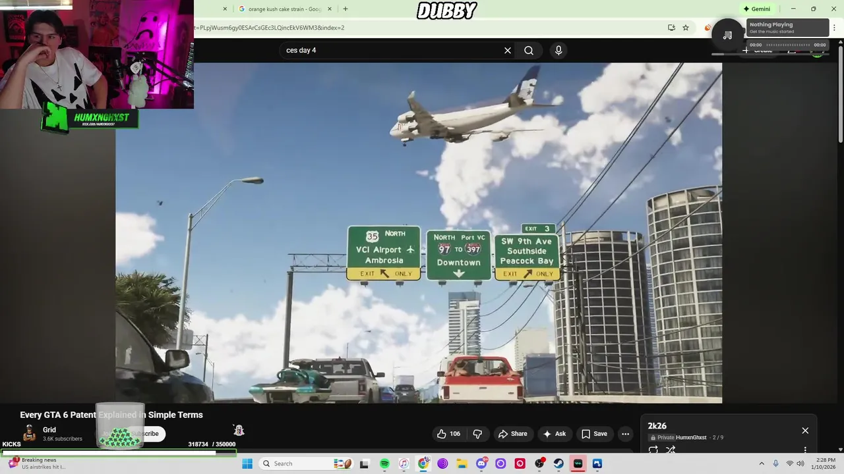
Task: Like the video with 106 likes
Action: [x=448, y=434]
